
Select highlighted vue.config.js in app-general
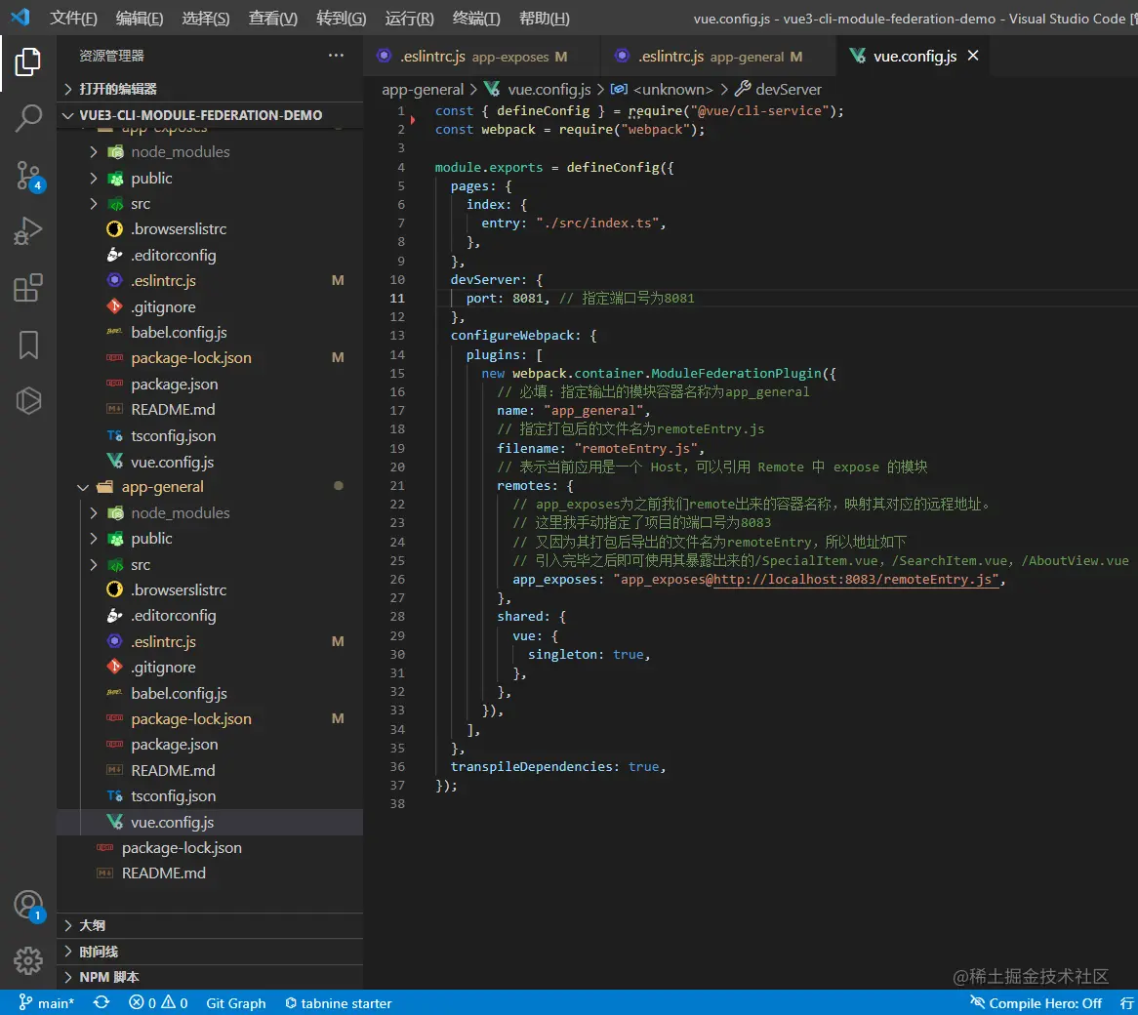(x=210, y=822)
